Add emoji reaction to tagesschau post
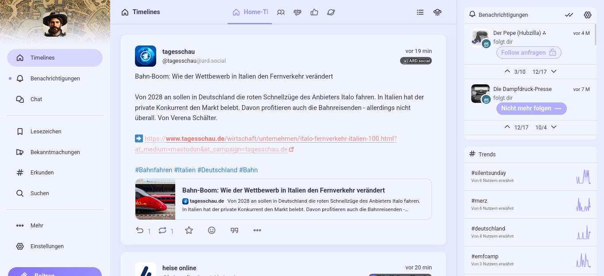604x276 pixels. (212, 231)
